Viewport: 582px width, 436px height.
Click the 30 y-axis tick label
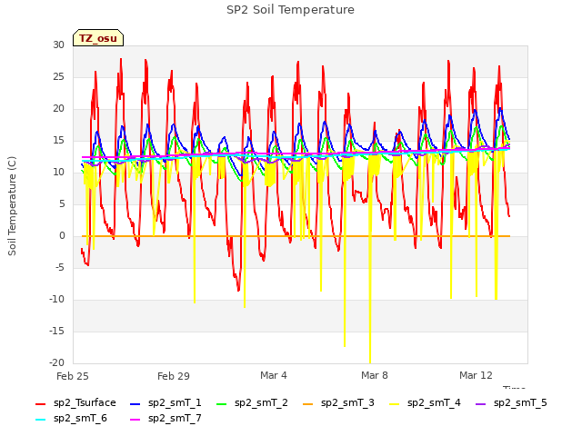(58, 45)
